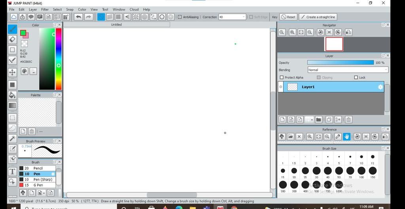Viewport: 405px width, 209px height.
Task: Open the Cloud menu
Action: tap(134, 9)
